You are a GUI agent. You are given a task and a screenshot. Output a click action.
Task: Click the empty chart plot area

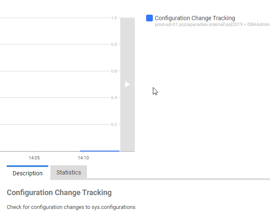point(55,84)
